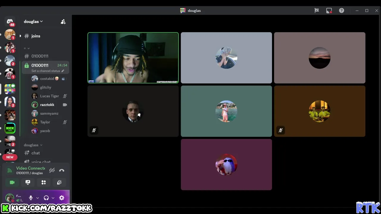
Task: Open the #joins channel
Action: tap(45, 36)
